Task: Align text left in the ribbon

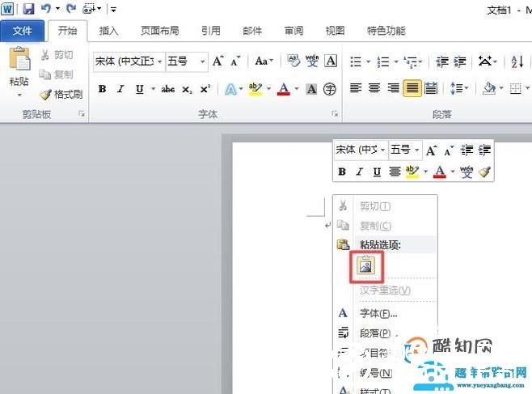Action: [356, 88]
